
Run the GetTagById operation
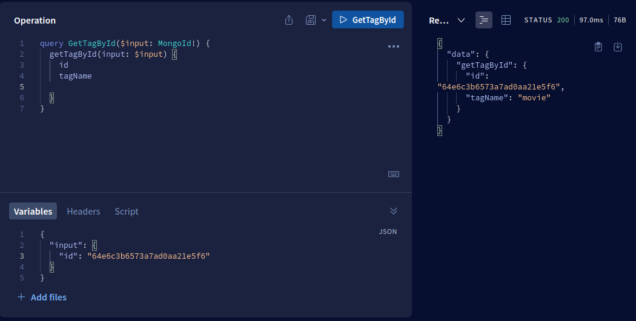coord(368,19)
